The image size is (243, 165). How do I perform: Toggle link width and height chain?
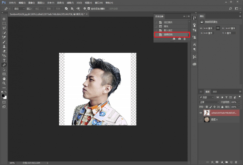[218, 28]
